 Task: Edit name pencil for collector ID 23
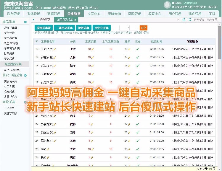pyautogui.click(x=55, y=133)
